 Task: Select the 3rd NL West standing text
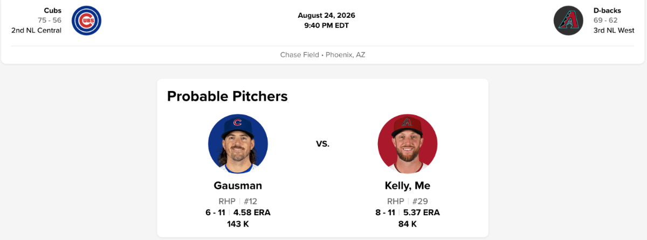click(614, 30)
